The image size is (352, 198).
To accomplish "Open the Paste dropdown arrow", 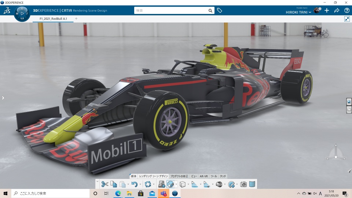I will tap(128, 184).
